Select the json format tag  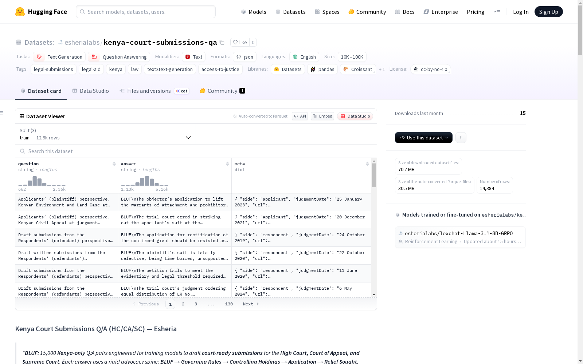(245, 57)
